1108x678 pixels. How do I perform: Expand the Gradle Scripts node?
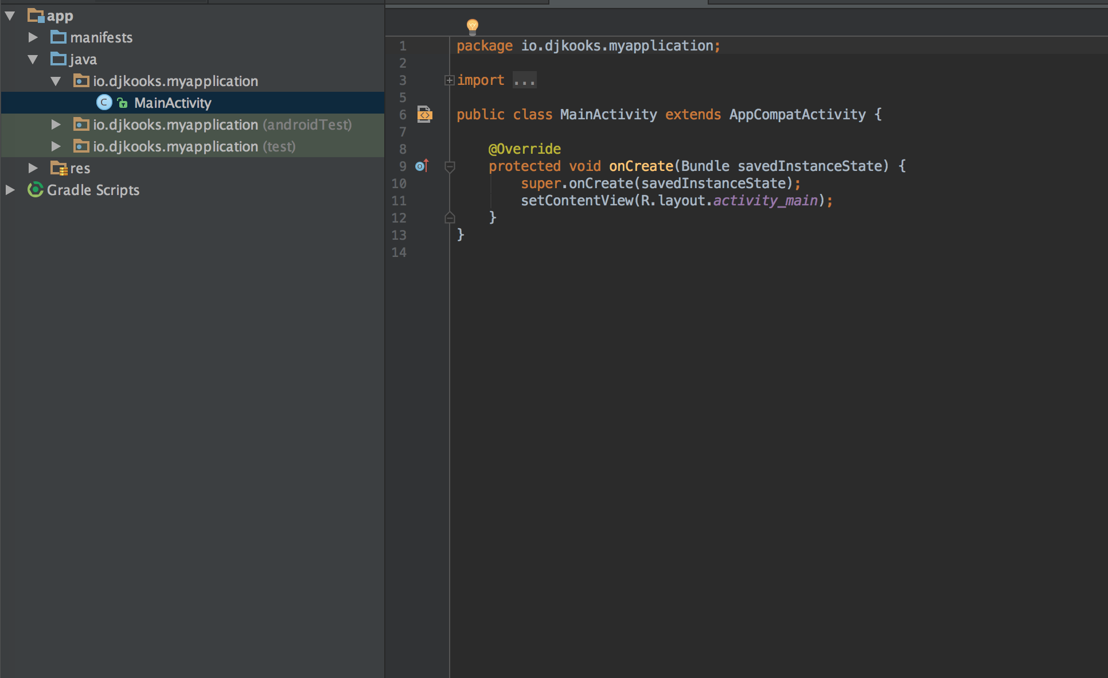[x=10, y=190]
